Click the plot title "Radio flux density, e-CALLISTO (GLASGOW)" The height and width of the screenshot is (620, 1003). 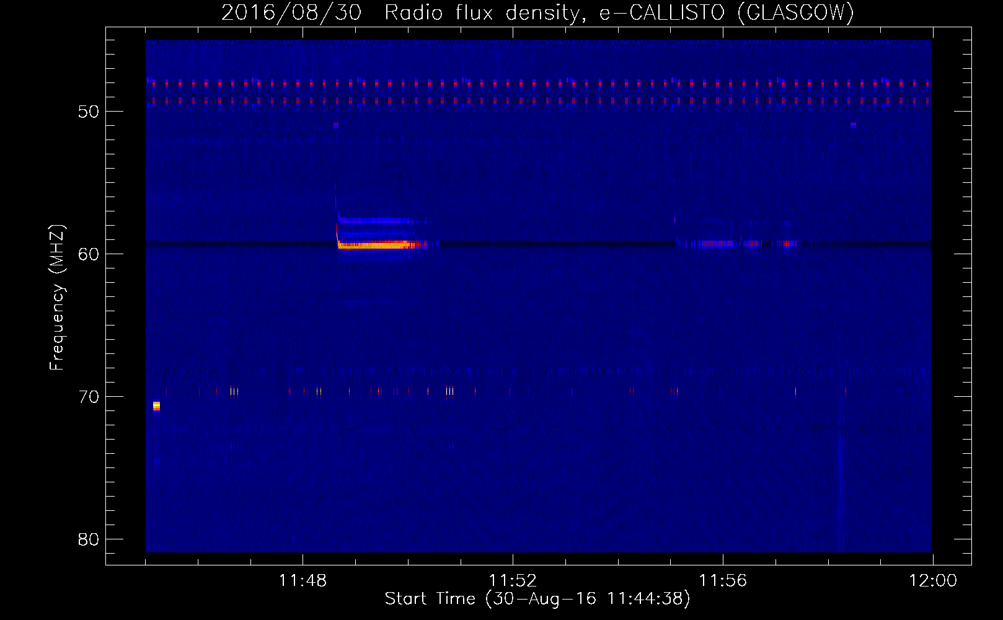click(x=619, y=13)
